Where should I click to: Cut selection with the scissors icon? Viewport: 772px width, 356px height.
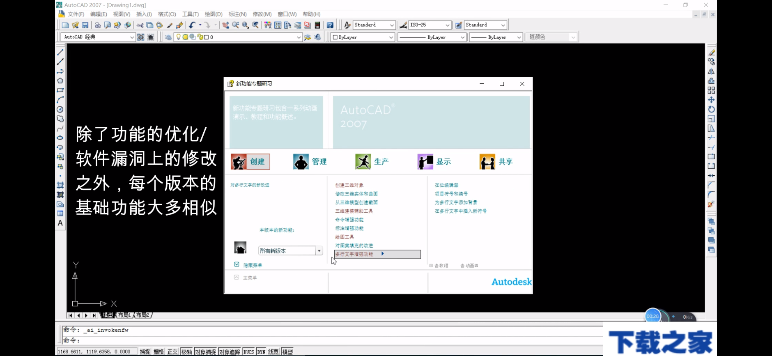140,25
